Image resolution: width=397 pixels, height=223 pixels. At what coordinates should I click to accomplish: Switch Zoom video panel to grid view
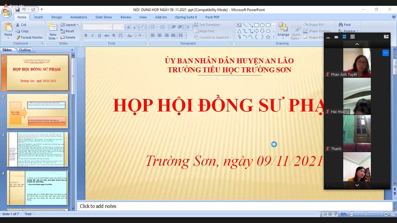point(352,37)
